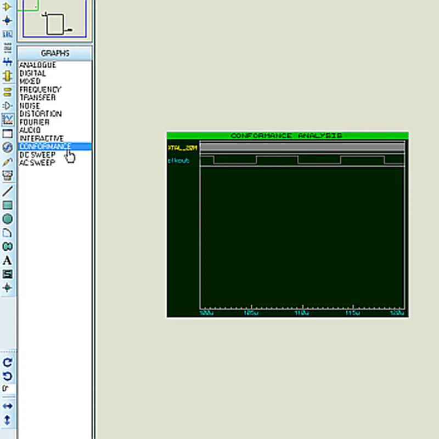Select the graph mode tool icon
Screen dimensions: 439x439
point(8,120)
